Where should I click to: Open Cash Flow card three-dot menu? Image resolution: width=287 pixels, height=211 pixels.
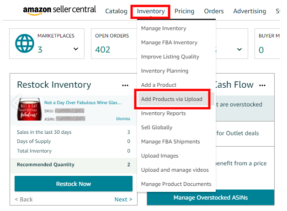coord(262,85)
